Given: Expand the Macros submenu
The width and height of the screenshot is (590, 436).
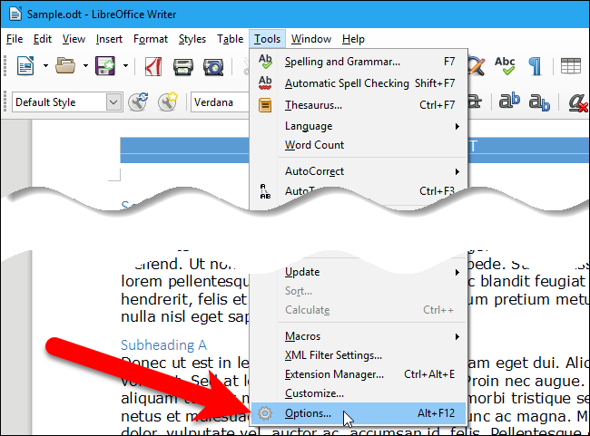Looking at the screenshot, I should 359,336.
